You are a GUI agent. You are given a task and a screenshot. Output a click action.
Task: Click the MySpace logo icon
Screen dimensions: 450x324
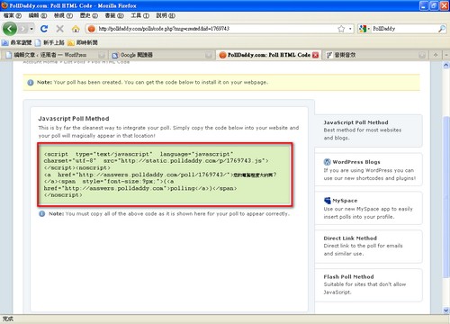(327, 201)
